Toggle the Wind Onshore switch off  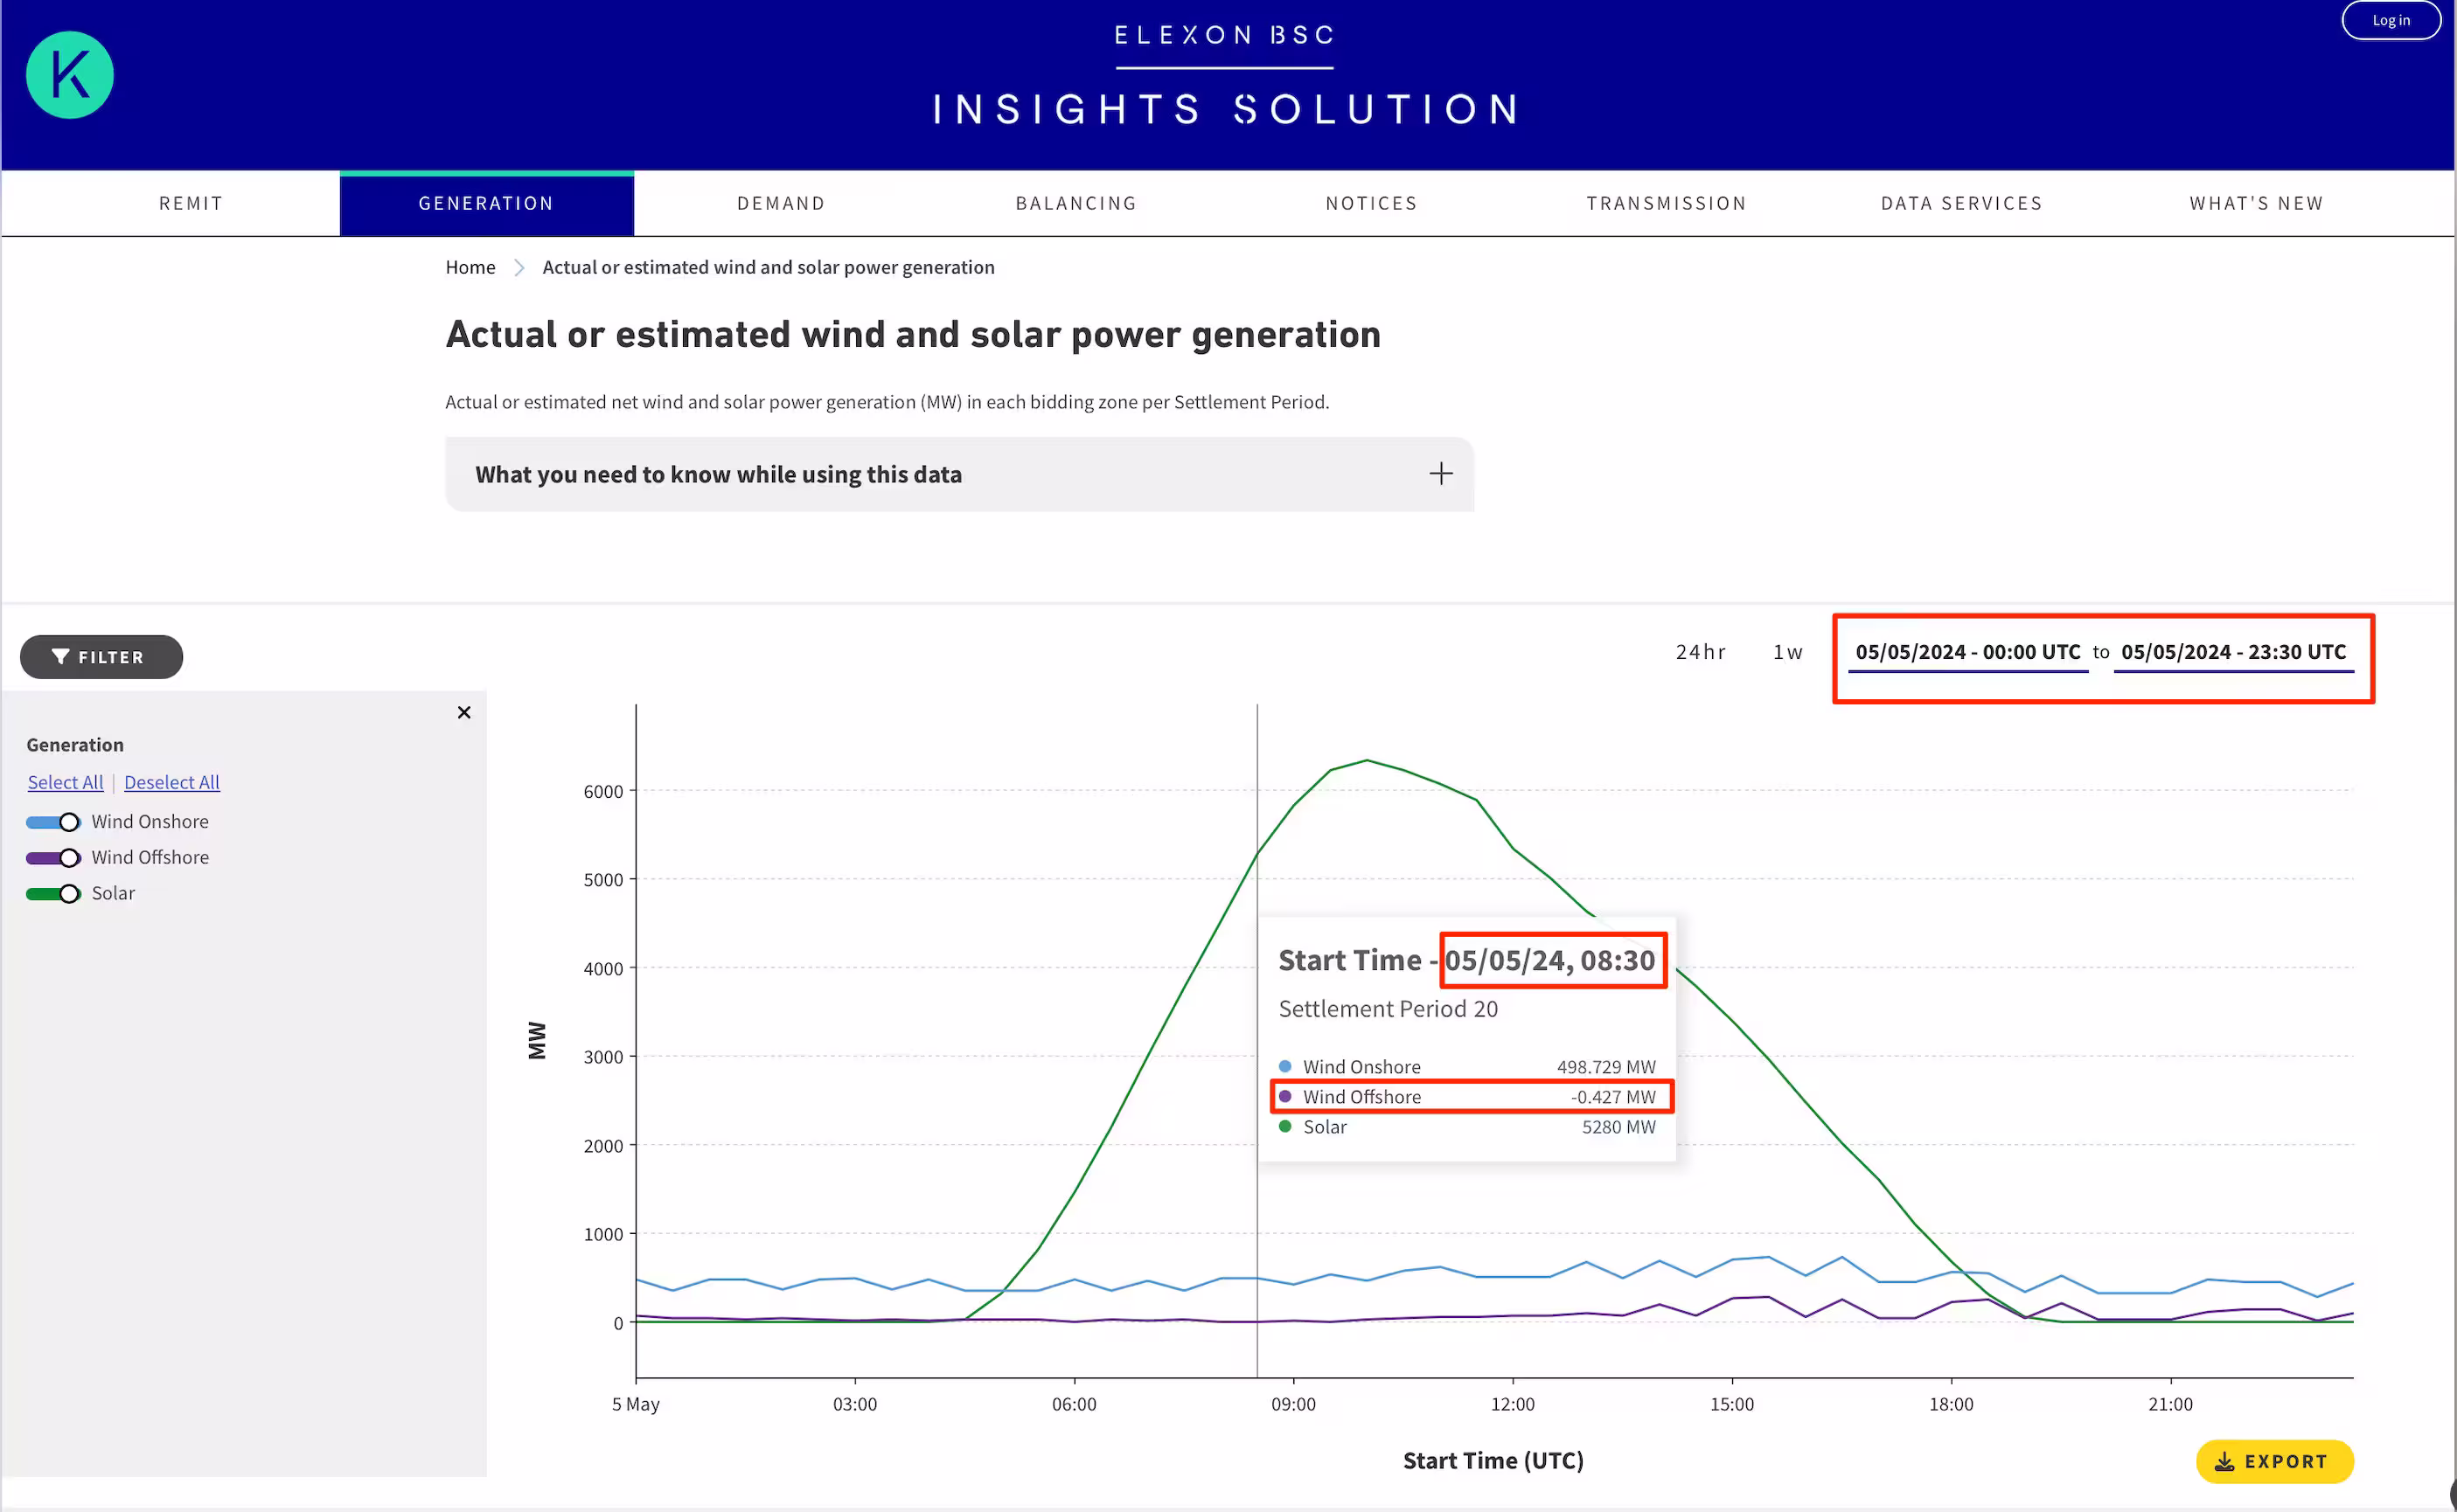pyautogui.click(x=54, y=822)
